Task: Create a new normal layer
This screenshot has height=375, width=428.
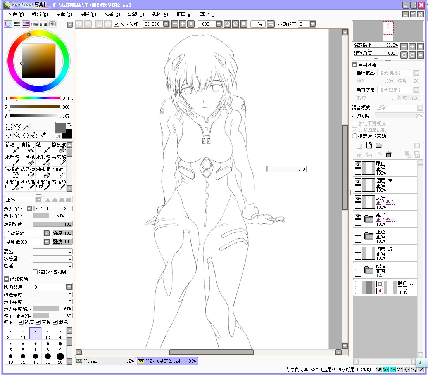Action: click(359, 145)
